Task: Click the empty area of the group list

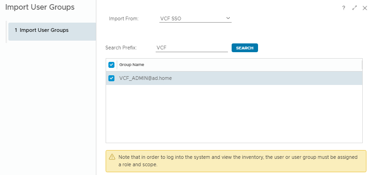Action: point(234,114)
